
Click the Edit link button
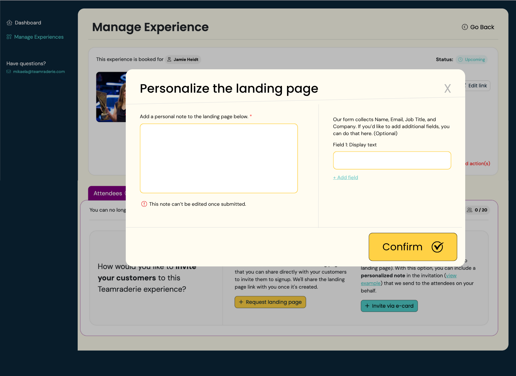(477, 86)
